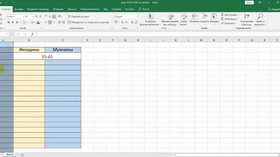Viewport: 280px width, 157px height.
Task: Open Условное форматирование menu
Action: click(150, 20)
